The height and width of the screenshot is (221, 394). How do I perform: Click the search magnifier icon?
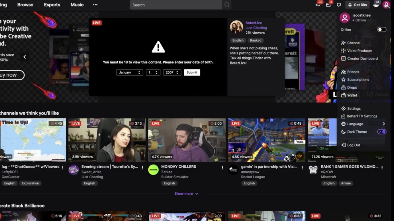click(227, 5)
